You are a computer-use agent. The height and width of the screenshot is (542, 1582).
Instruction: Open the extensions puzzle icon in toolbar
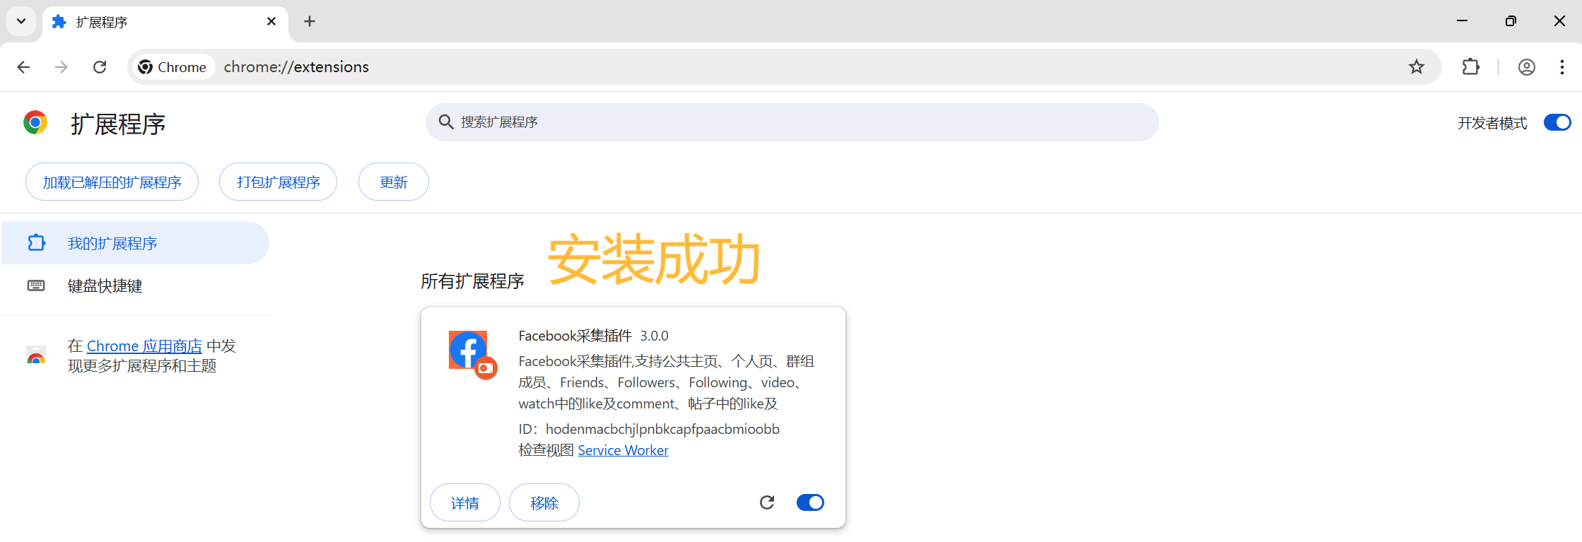point(1470,67)
